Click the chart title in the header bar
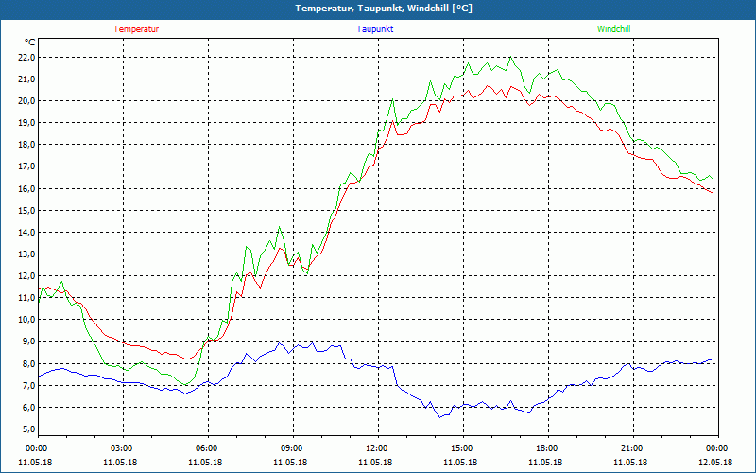The width and height of the screenshot is (756, 473). coord(378,9)
